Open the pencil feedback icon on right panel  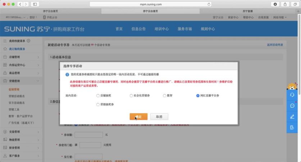tap(292, 117)
